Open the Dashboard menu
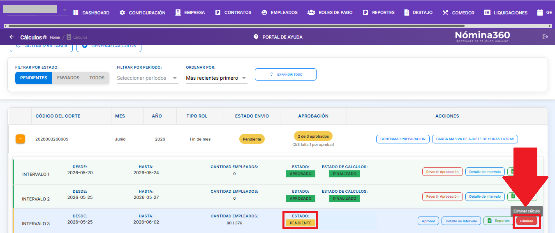 click(x=91, y=13)
